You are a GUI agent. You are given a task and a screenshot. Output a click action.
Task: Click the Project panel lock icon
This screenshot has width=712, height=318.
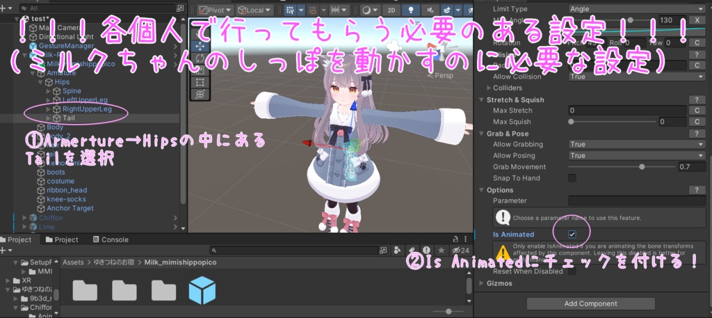tap(455, 239)
